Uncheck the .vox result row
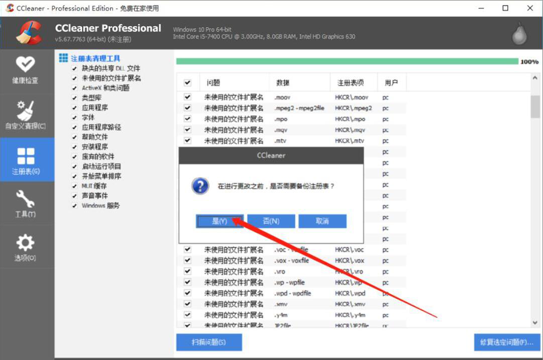 (187, 260)
